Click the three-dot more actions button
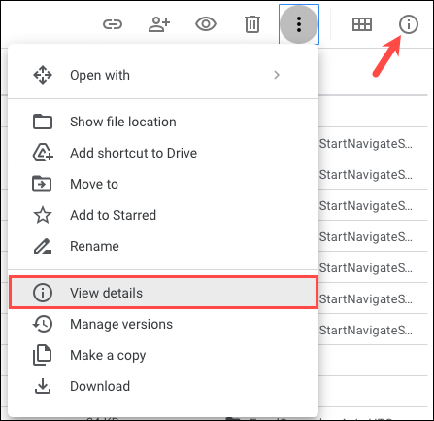Image resolution: width=434 pixels, height=421 pixels. pos(299,24)
